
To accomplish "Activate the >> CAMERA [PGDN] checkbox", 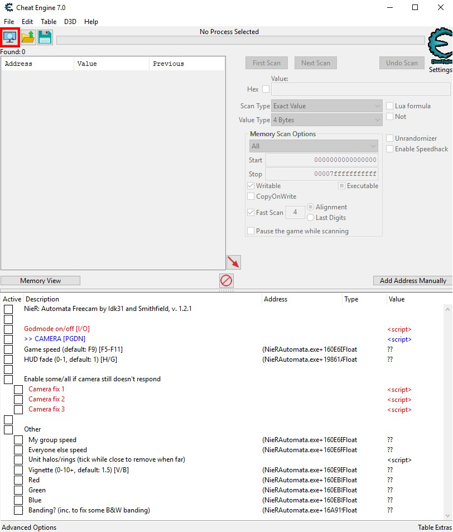I will tap(8, 339).
